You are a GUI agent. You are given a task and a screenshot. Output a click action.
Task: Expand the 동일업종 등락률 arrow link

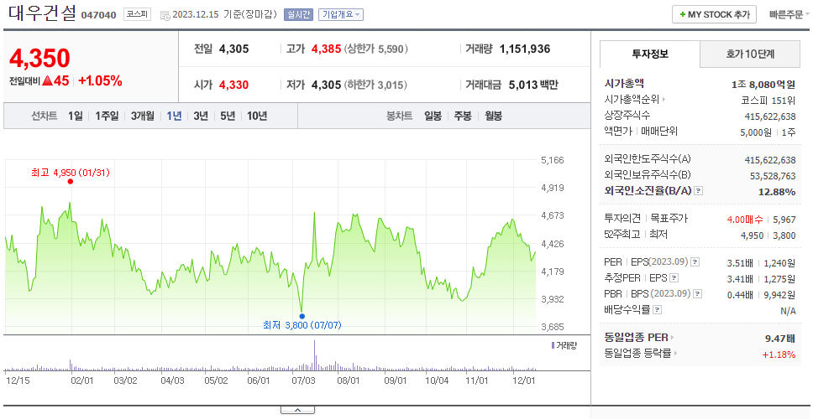coord(675,354)
